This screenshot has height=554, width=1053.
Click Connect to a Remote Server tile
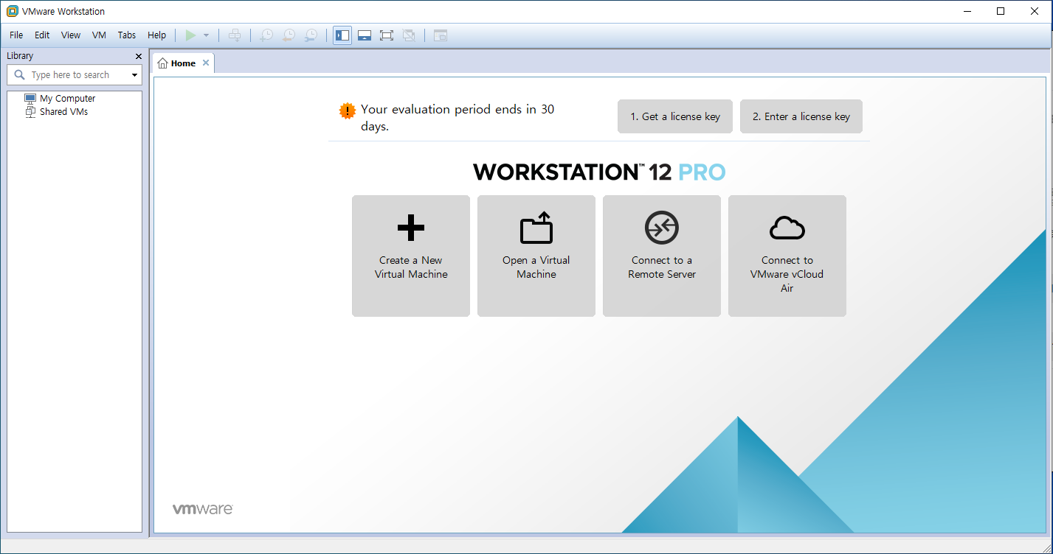pyautogui.click(x=662, y=256)
